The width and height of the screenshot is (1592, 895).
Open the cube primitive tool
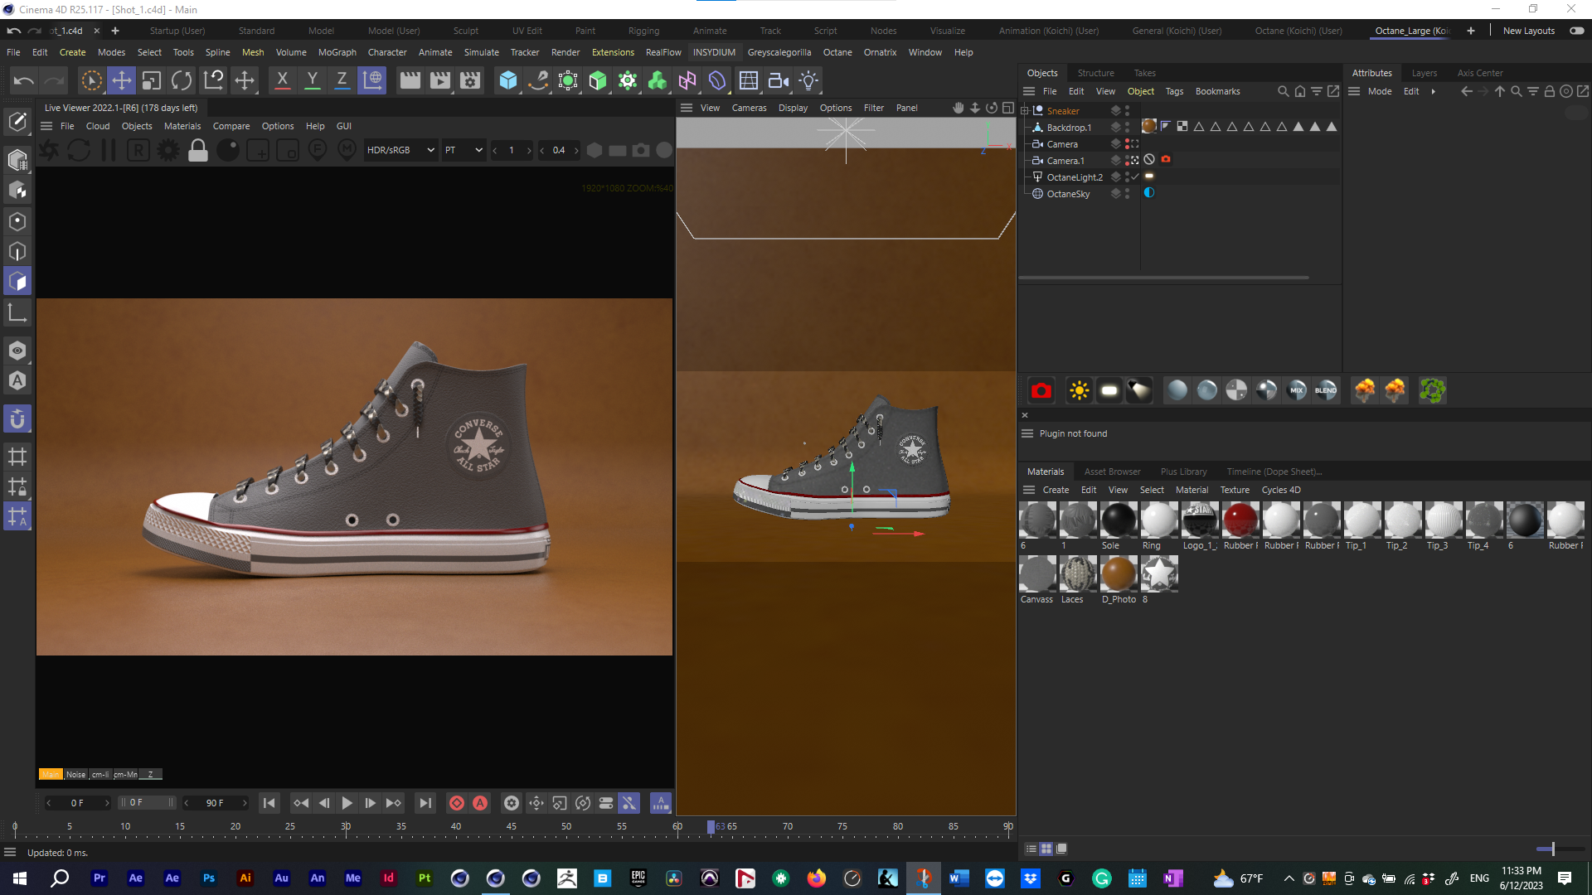point(507,80)
